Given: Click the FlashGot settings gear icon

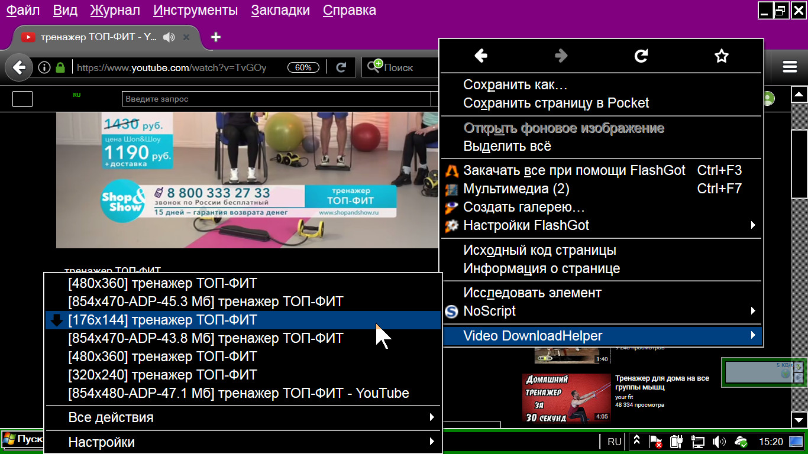Looking at the screenshot, I should 452,225.
